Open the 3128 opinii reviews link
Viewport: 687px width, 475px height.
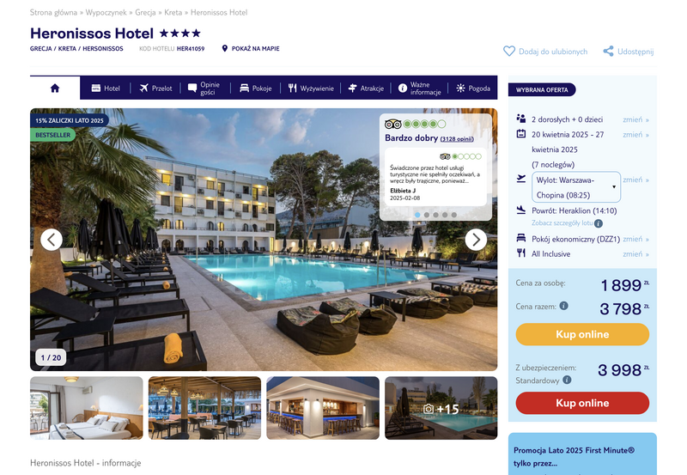point(457,139)
